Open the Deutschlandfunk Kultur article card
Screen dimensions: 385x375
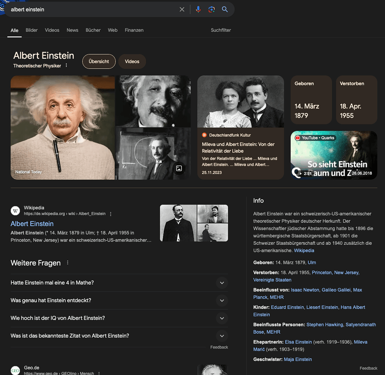[x=240, y=127]
